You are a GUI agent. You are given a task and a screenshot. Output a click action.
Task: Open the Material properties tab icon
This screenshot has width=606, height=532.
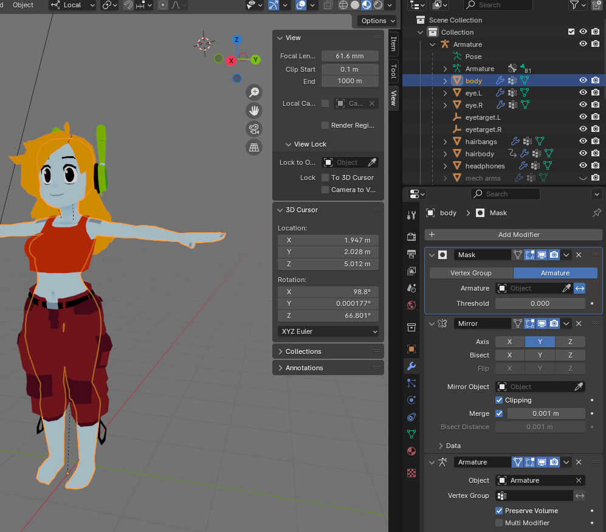point(411,451)
